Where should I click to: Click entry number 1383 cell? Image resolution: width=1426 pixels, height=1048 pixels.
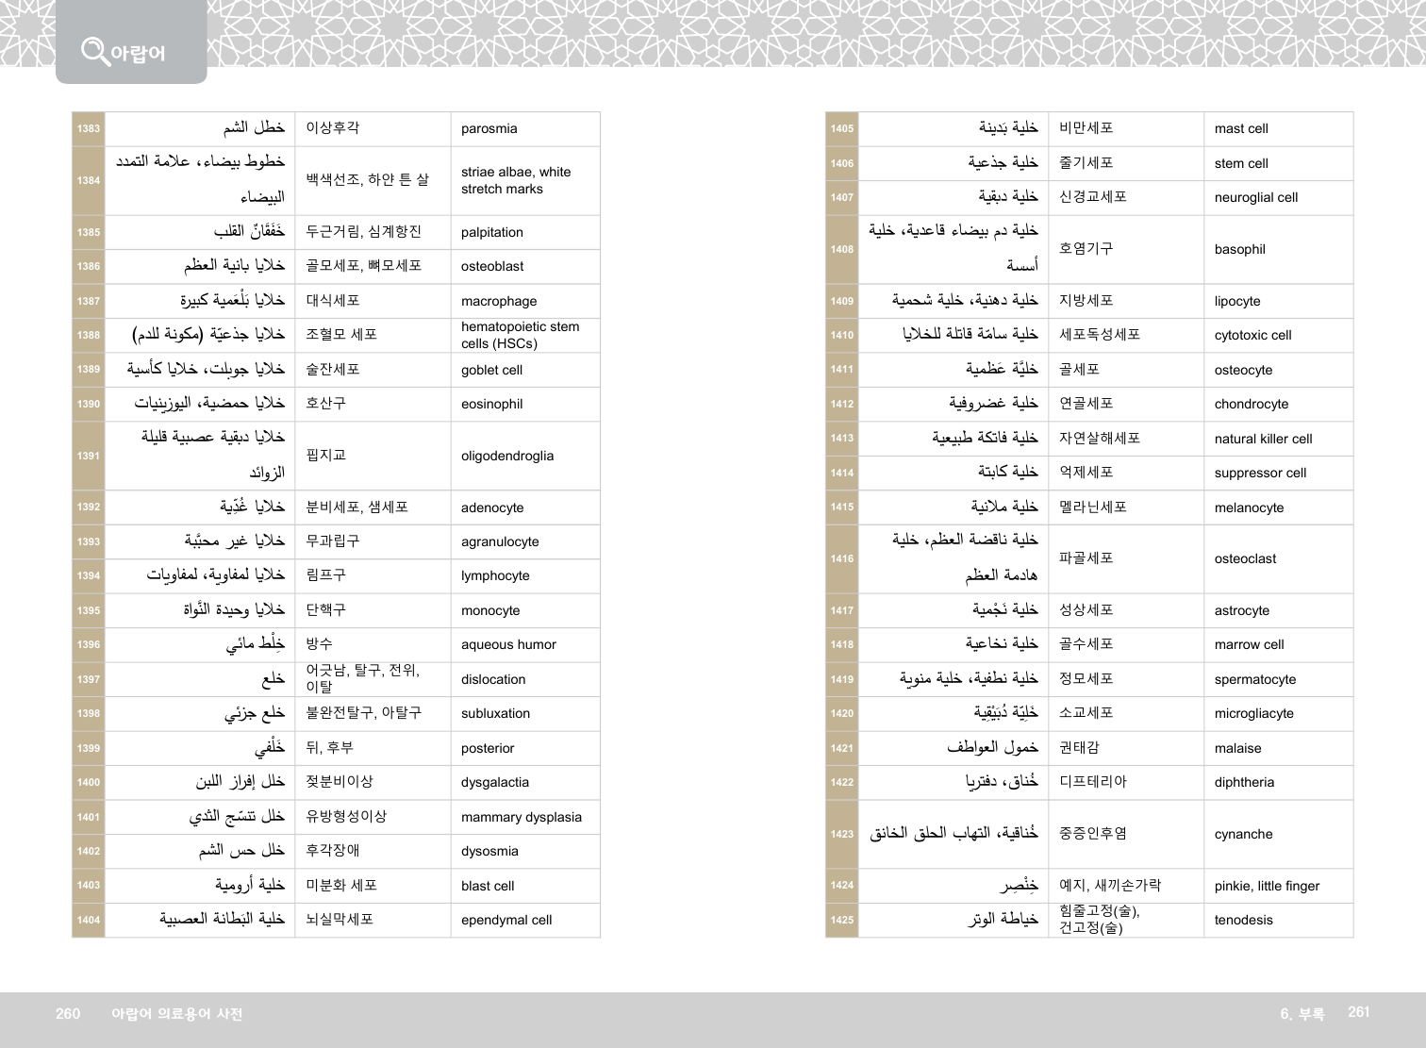tap(89, 128)
